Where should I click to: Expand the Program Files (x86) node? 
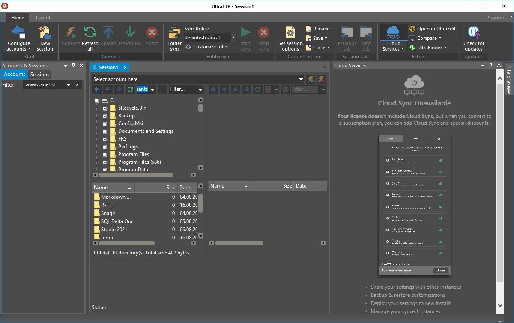click(x=105, y=162)
